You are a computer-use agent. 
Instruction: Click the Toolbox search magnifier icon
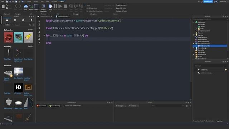click(x=30, y=25)
